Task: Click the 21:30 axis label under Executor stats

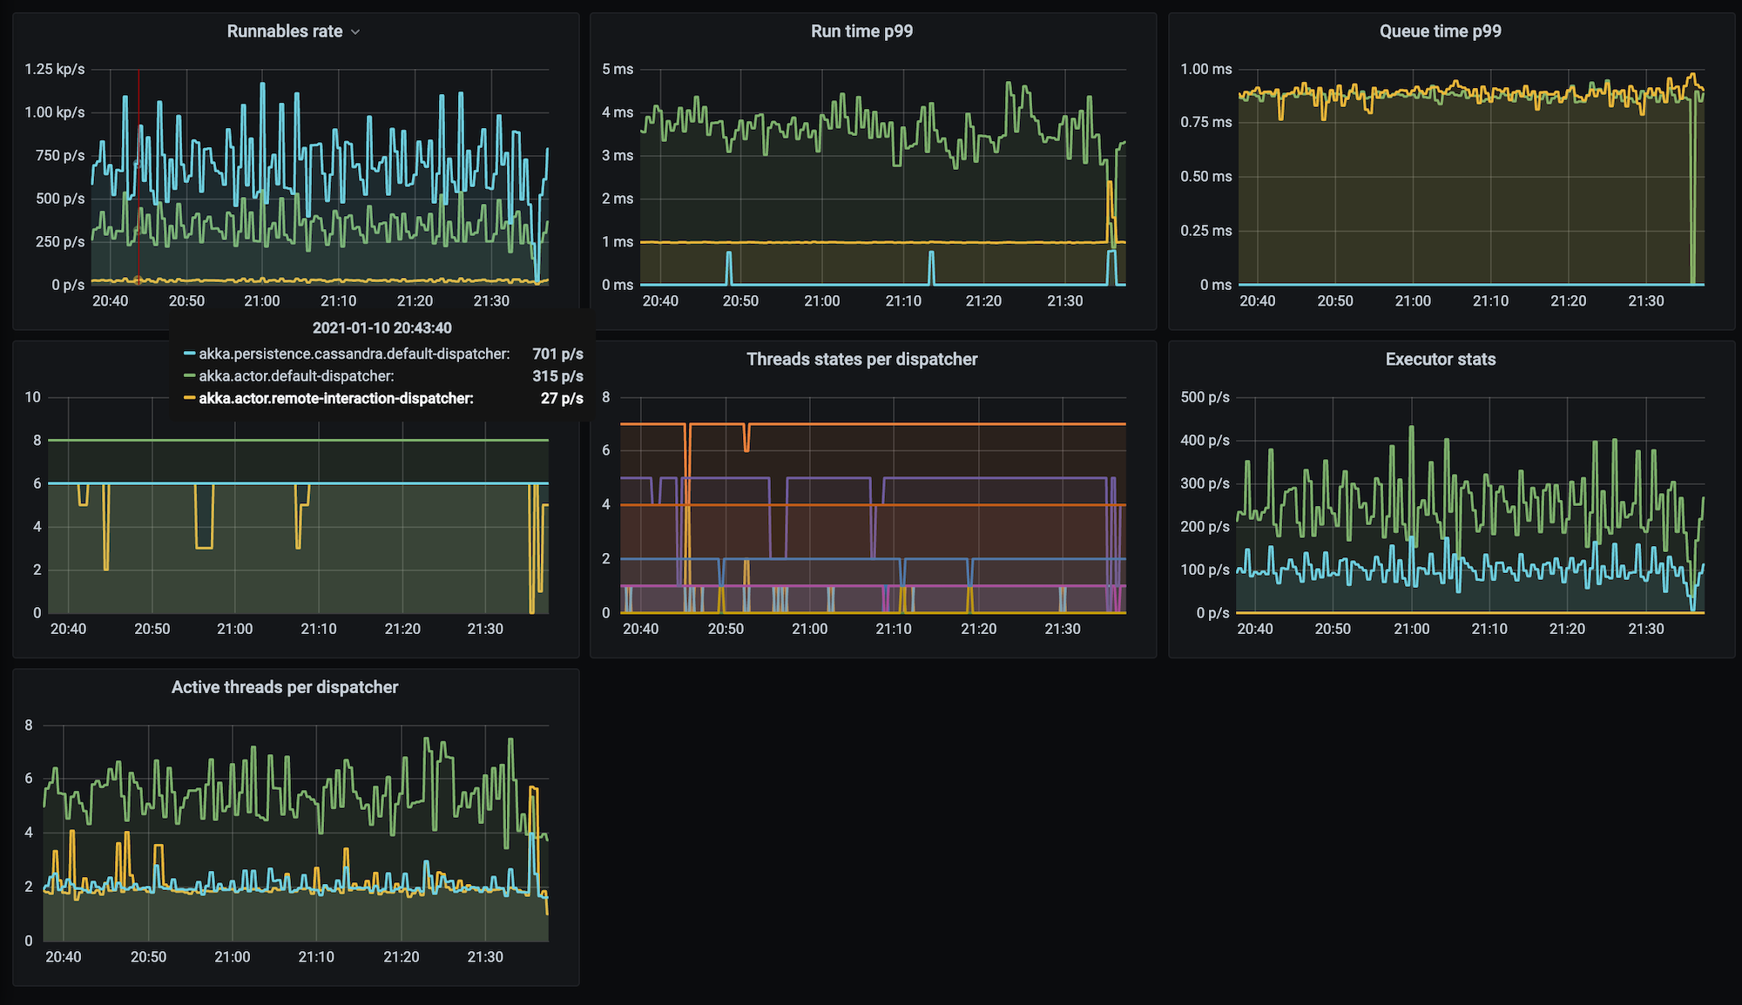Action: point(1645,629)
